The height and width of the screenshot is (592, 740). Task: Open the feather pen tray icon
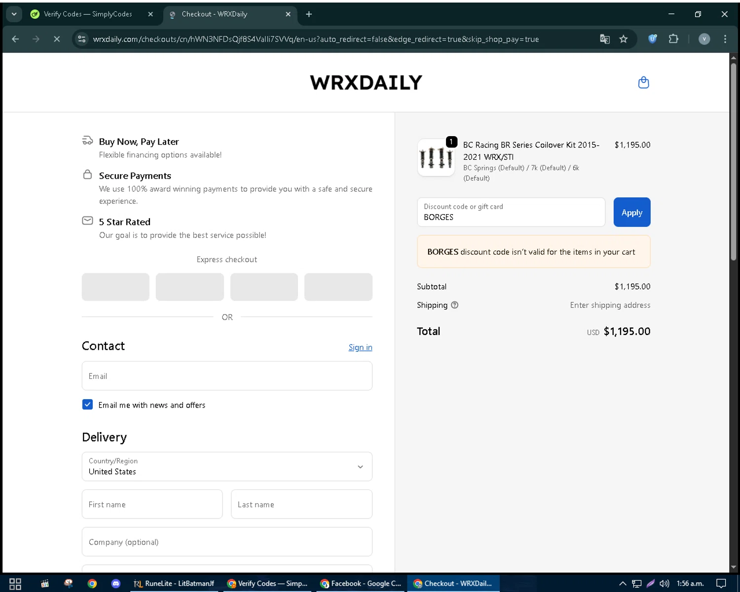(x=651, y=584)
